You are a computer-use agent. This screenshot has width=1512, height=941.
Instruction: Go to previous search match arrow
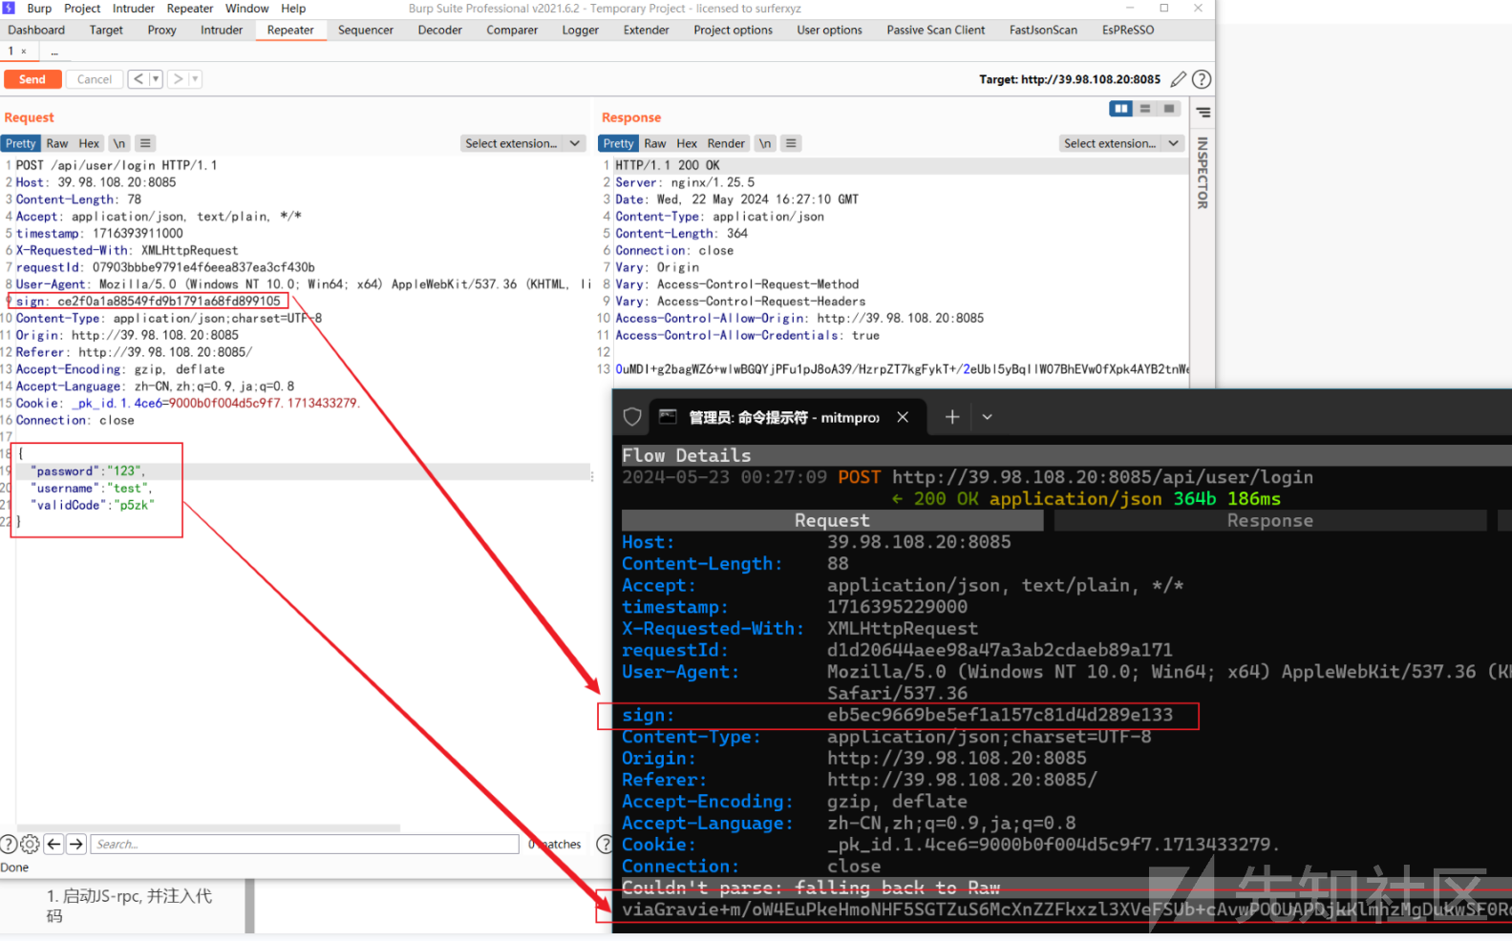[53, 844]
